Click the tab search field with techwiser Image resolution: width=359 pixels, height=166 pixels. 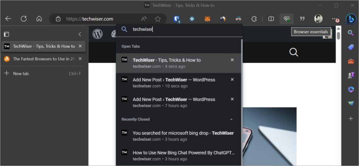click(179, 29)
